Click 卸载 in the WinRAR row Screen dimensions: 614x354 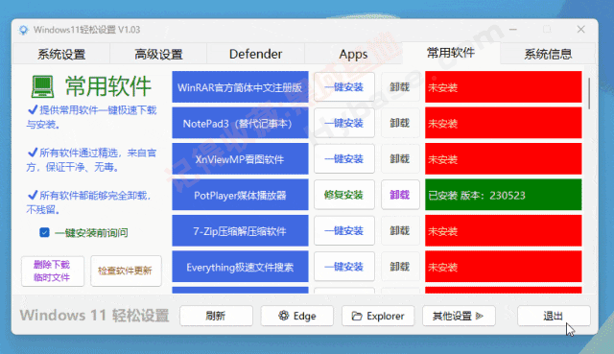[400, 87]
